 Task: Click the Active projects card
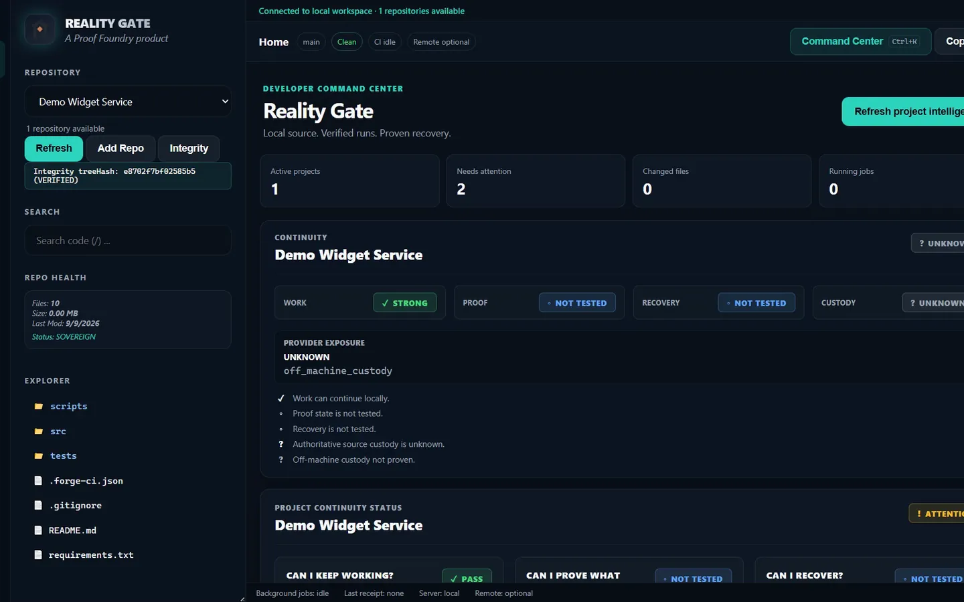click(x=349, y=181)
